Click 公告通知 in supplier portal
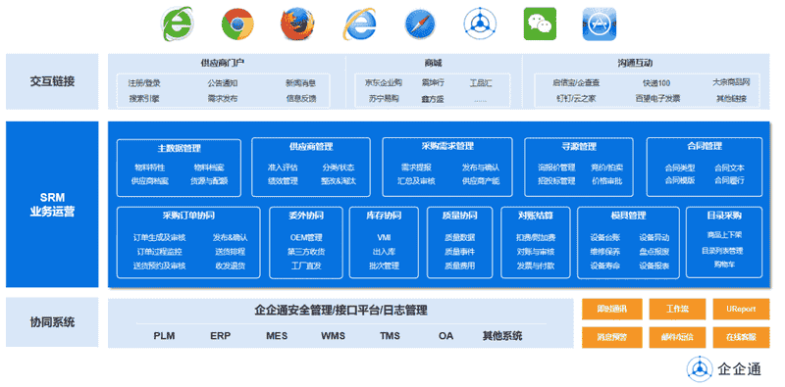 point(223,83)
